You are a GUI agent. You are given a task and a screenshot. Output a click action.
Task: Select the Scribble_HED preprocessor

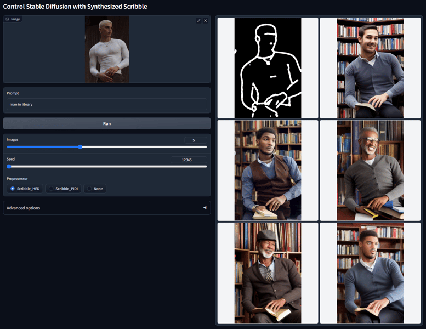click(x=13, y=189)
